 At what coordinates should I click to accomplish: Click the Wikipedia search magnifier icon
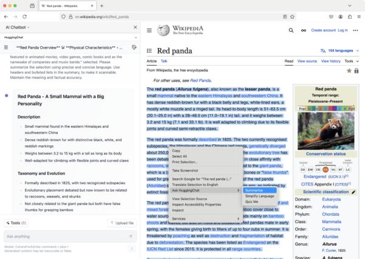[291, 30]
